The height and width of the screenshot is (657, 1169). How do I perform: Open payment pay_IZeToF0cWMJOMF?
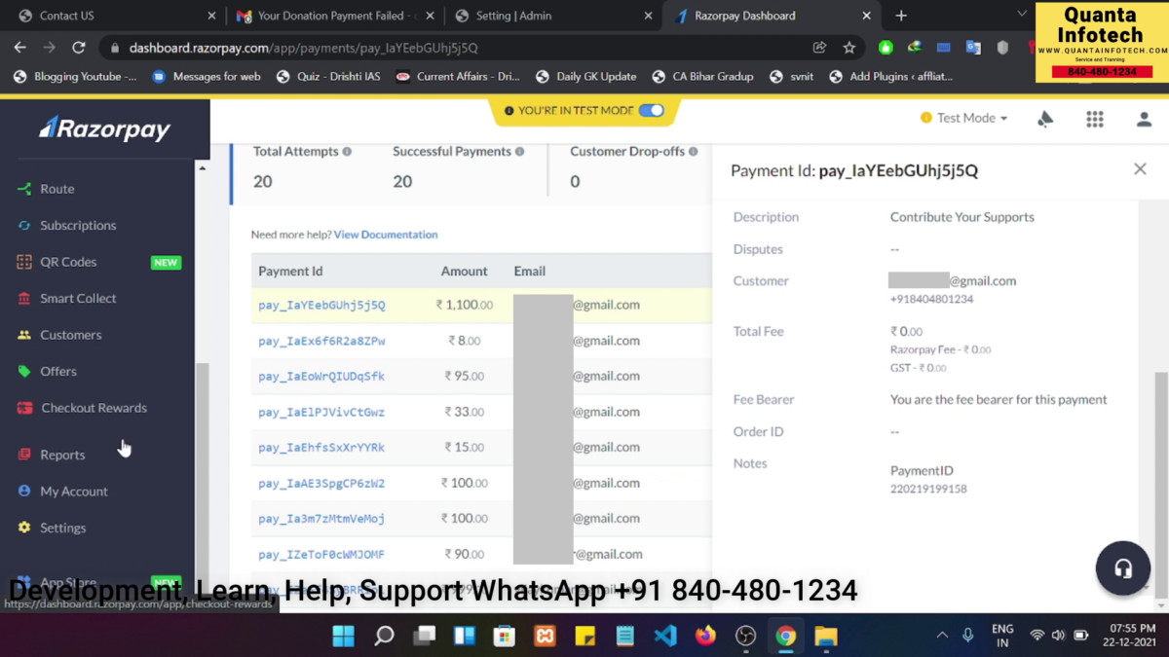point(321,555)
